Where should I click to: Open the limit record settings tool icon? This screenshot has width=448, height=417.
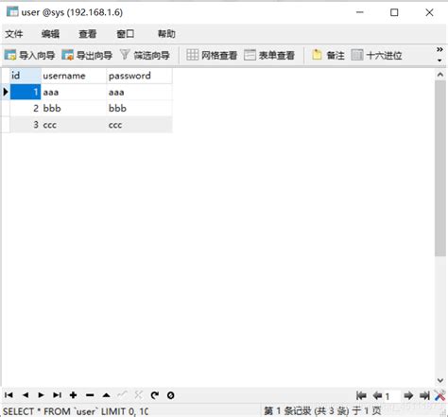(439, 395)
